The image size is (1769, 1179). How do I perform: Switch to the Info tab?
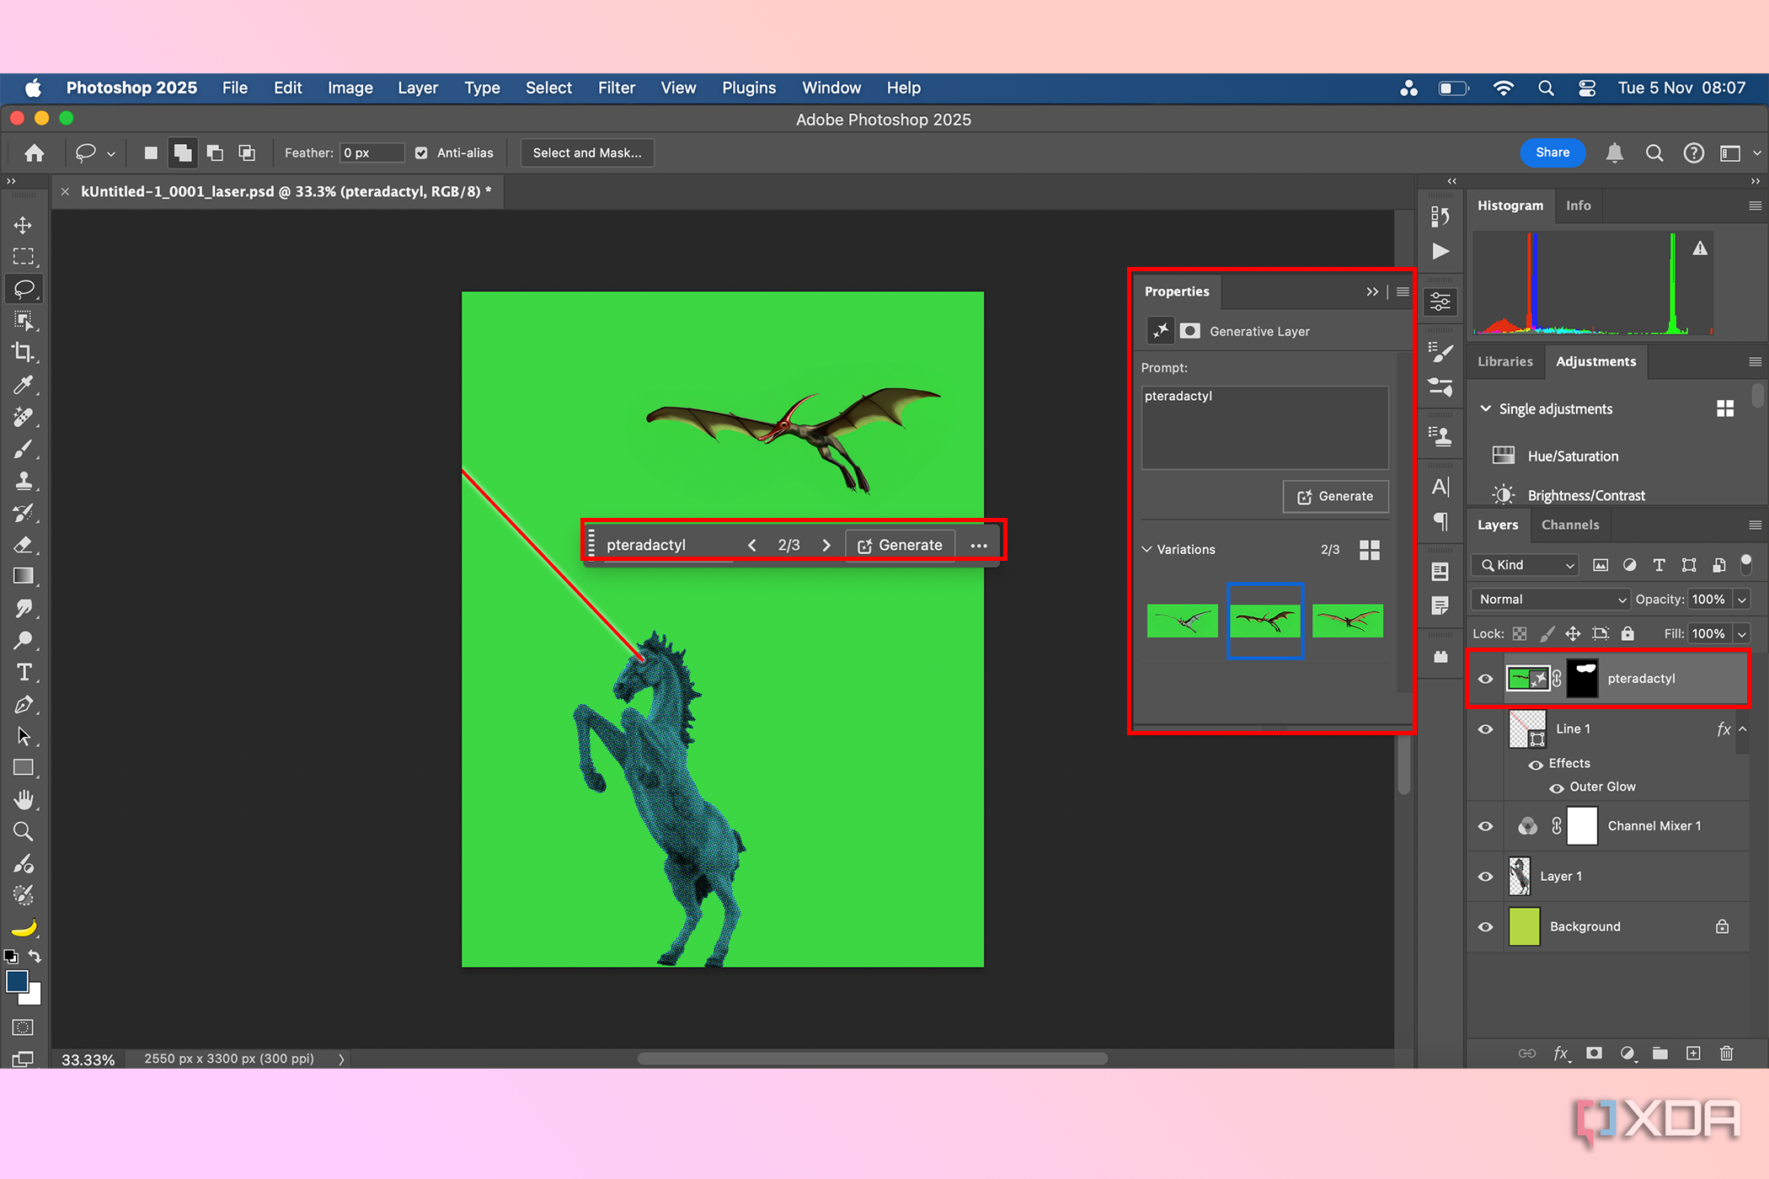click(1579, 205)
